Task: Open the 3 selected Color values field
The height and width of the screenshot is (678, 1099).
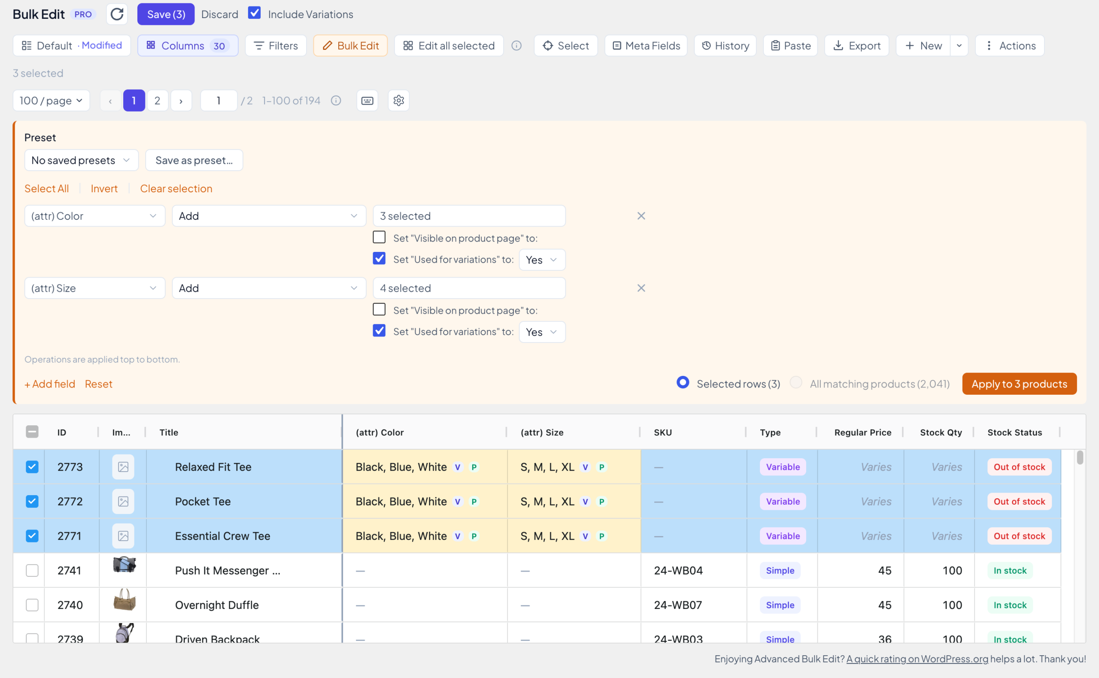Action: pyautogui.click(x=469, y=216)
